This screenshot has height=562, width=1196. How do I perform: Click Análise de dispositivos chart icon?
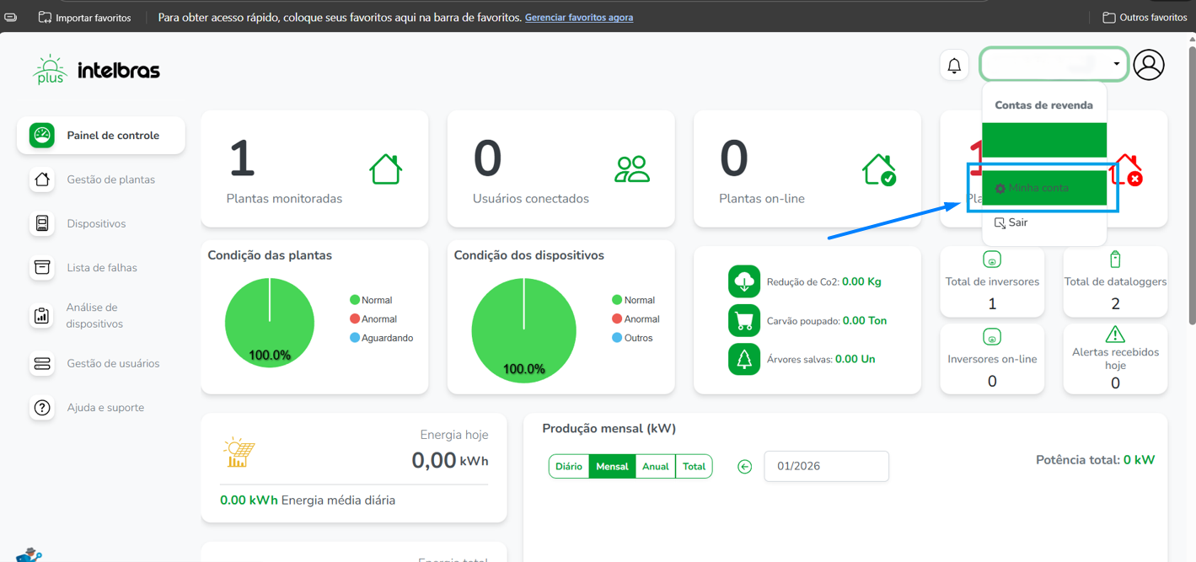42,316
